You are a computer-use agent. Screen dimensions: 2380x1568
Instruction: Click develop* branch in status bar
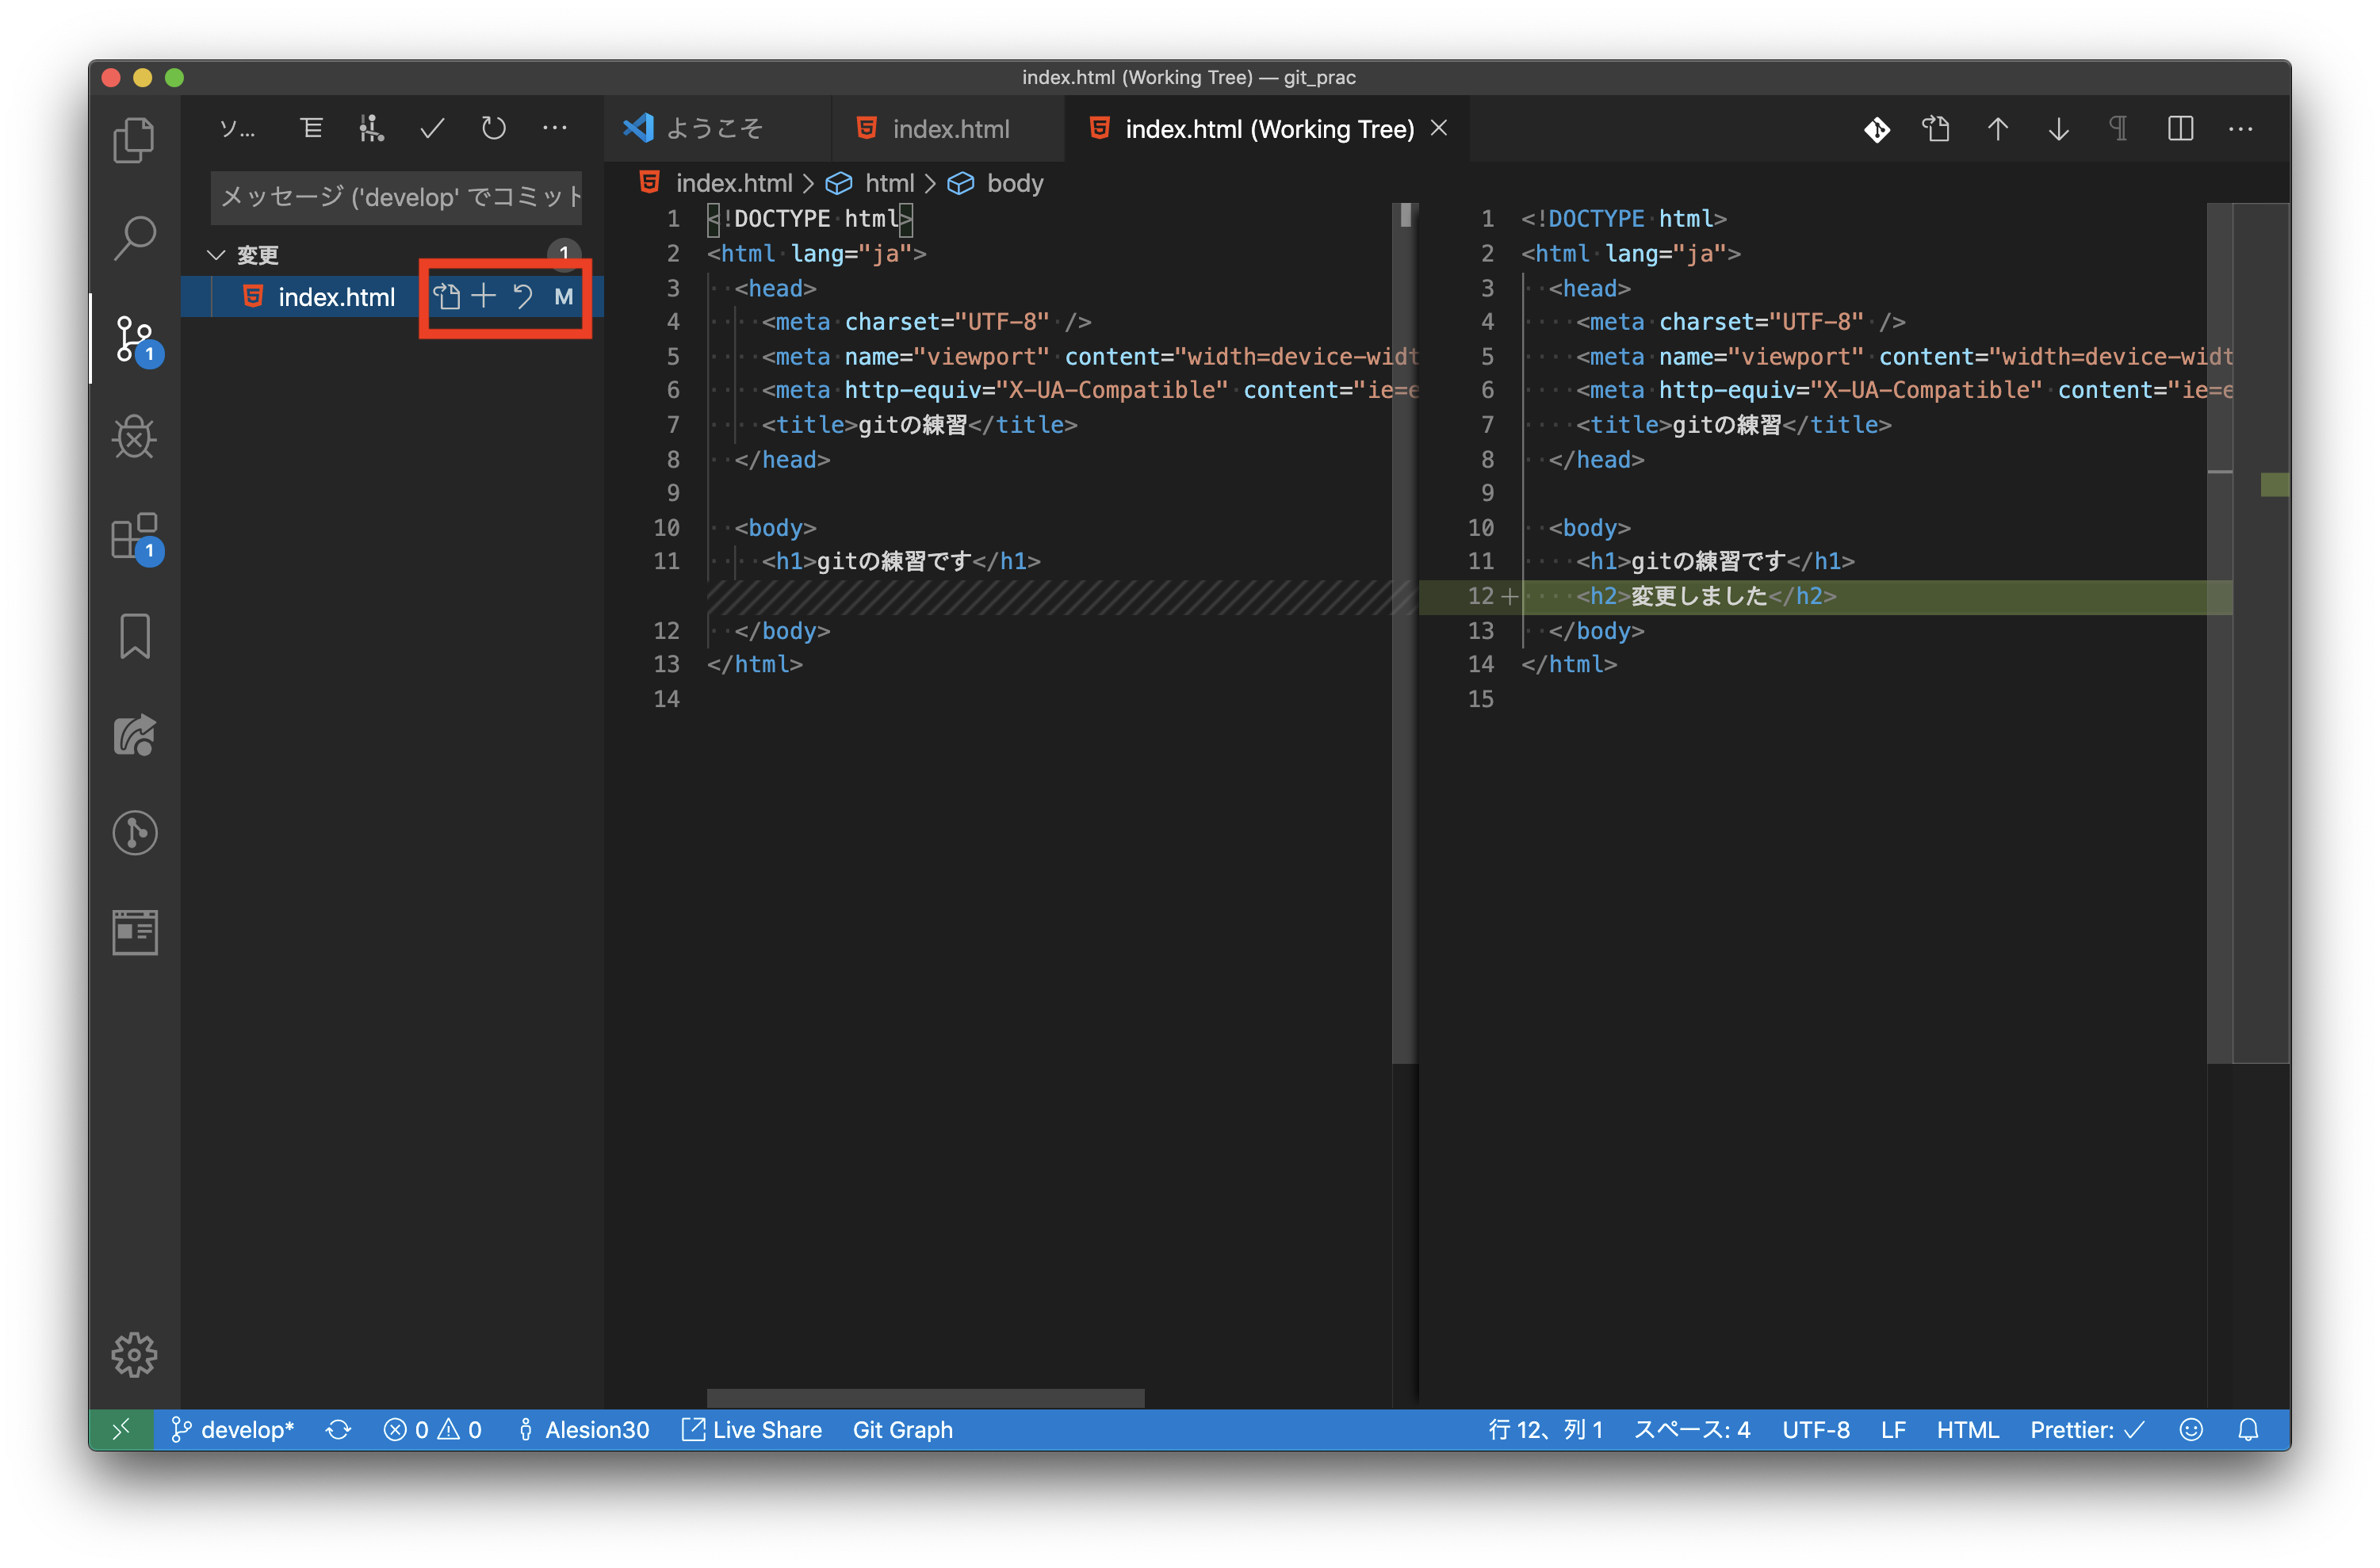point(233,1430)
